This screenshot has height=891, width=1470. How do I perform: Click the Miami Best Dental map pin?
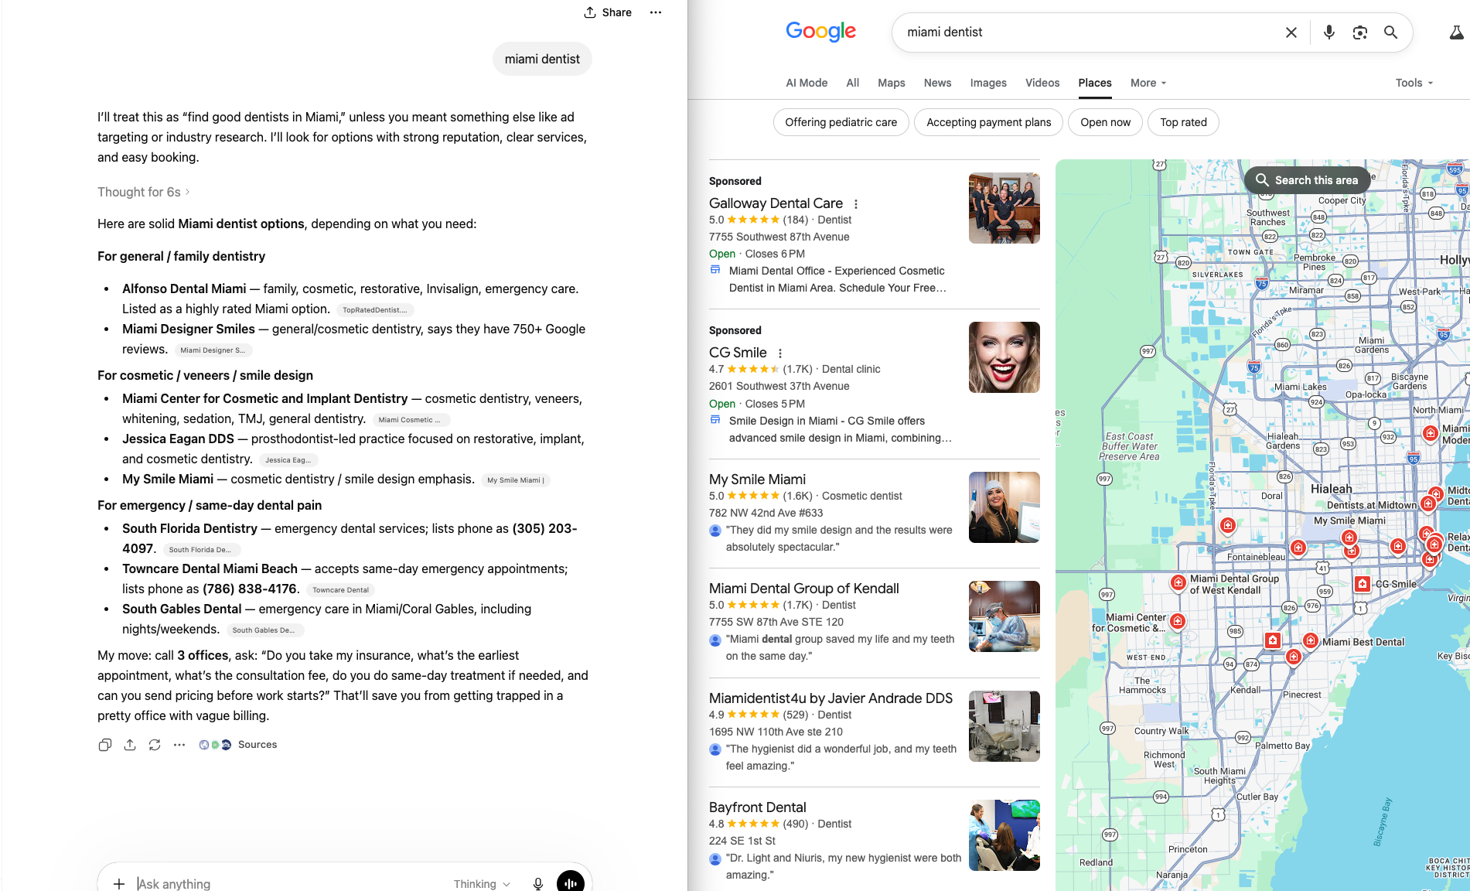click(x=1310, y=640)
